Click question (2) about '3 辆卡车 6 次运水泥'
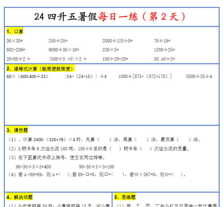223x207 pixels. coord(99,149)
